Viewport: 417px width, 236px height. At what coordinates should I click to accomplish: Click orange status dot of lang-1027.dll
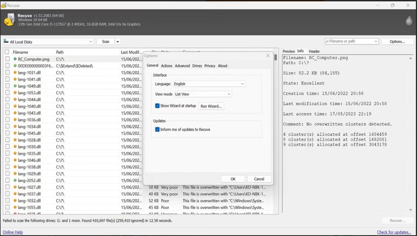click(x=15, y=187)
